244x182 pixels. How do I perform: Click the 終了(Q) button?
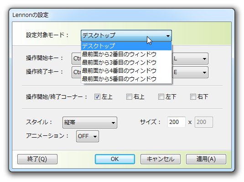(37, 159)
